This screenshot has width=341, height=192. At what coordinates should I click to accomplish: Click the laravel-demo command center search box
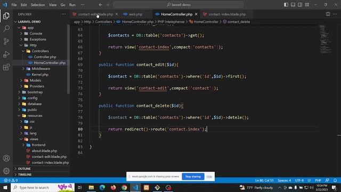pos(178,5)
